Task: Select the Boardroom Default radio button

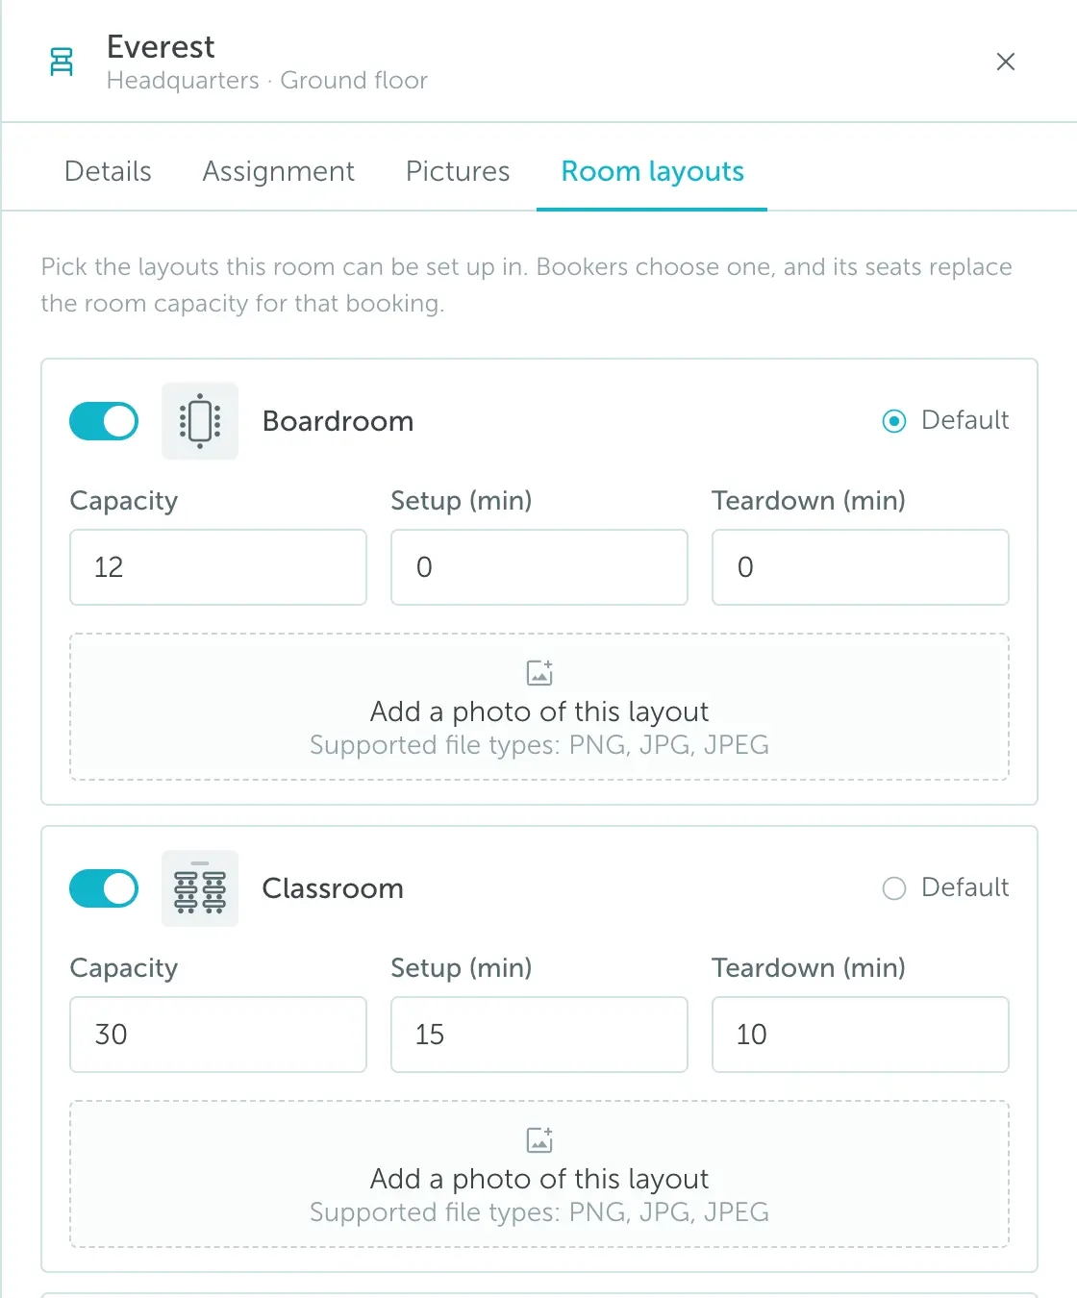Action: 894,421
